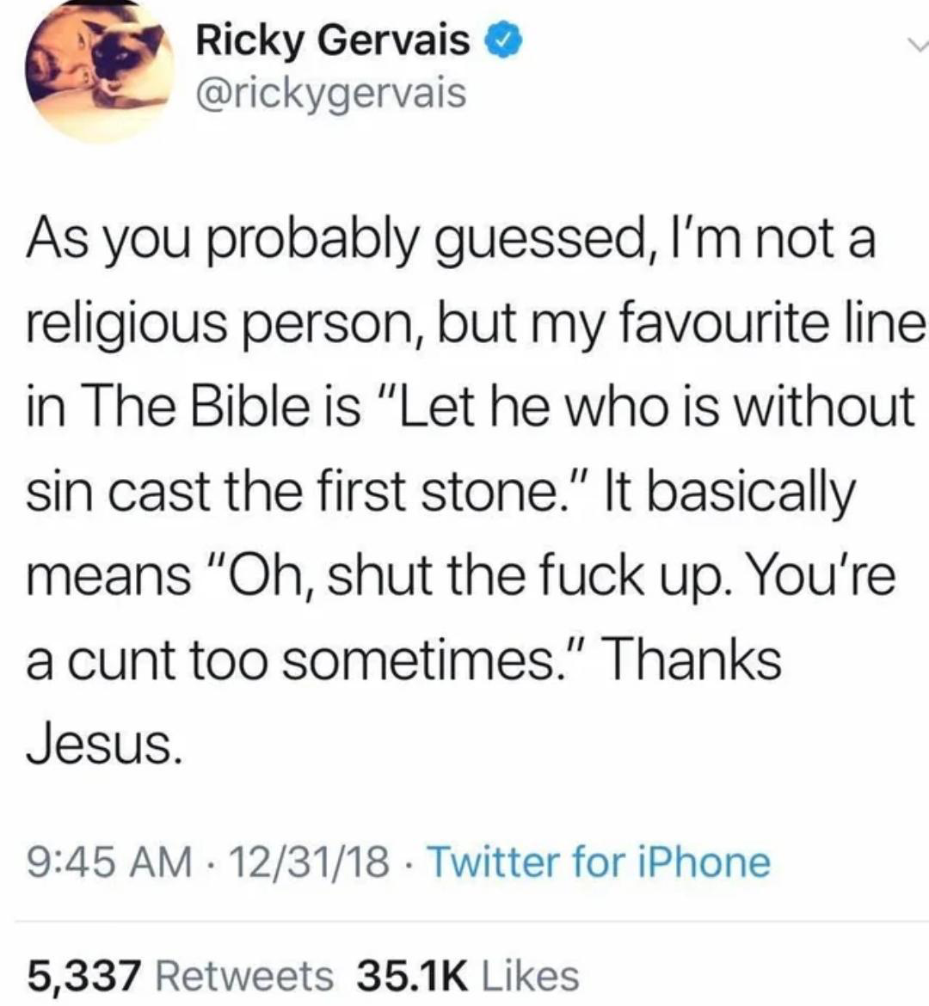
Task: View the 5,337 retweet count
Action: click(x=84, y=975)
